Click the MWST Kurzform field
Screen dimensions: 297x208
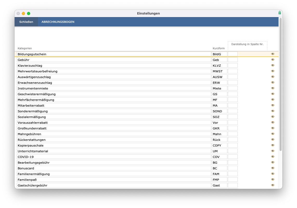click(x=219, y=71)
